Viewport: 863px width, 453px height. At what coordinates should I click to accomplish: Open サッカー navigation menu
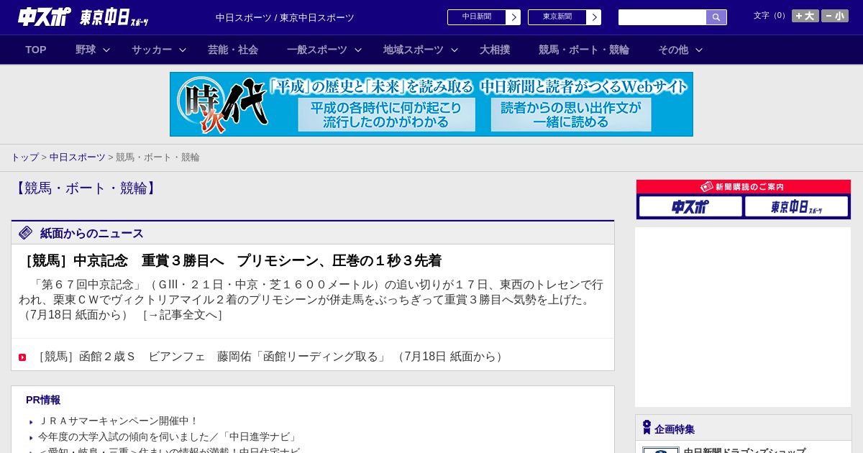152,50
